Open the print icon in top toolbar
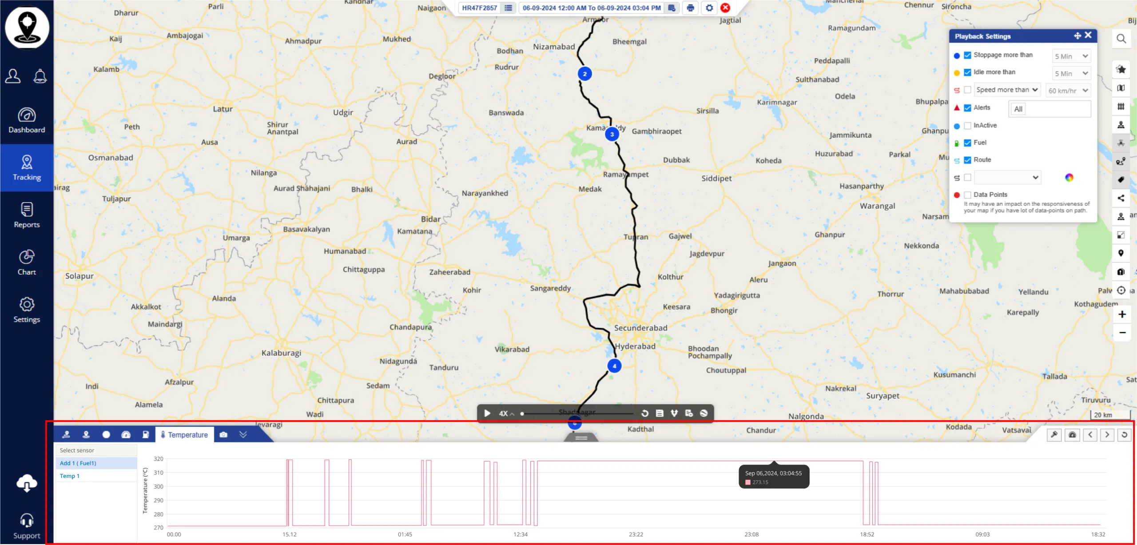Screen dimensions: 1137x545 tap(690, 8)
